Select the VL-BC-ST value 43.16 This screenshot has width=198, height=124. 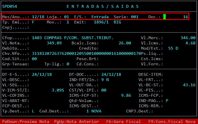pos(189,85)
